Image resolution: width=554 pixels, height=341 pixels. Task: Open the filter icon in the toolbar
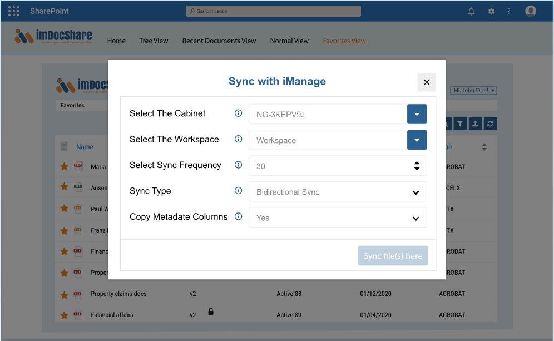460,123
